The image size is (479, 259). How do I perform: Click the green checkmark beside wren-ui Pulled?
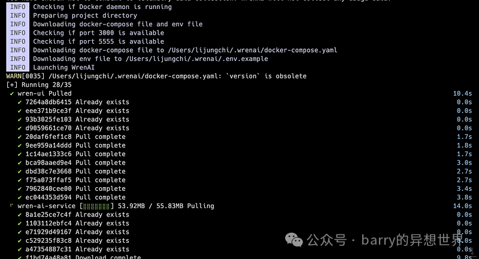tap(12, 94)
